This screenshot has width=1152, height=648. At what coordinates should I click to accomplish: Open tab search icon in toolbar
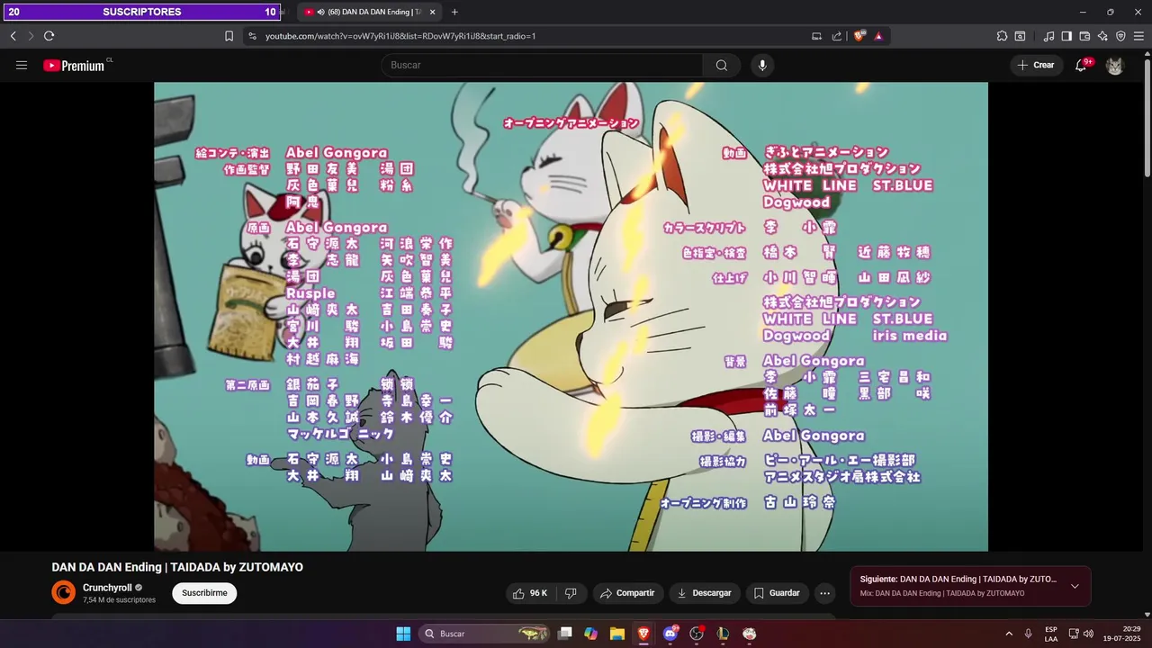click(1020, 36)
